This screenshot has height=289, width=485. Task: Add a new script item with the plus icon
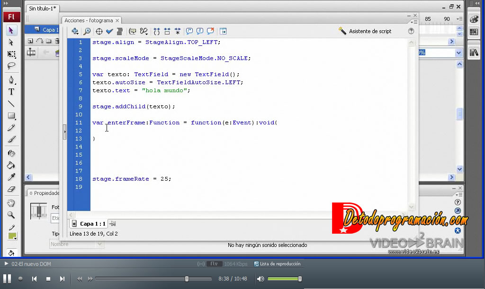75,31
